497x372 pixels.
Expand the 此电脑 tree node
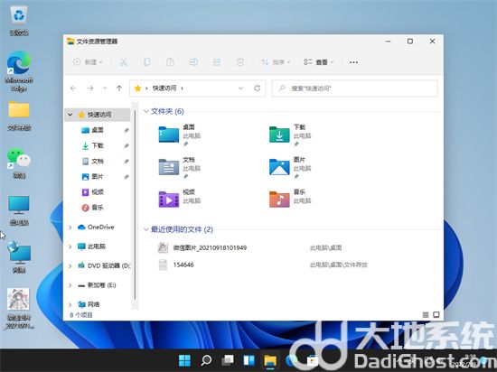coord(70,246)
